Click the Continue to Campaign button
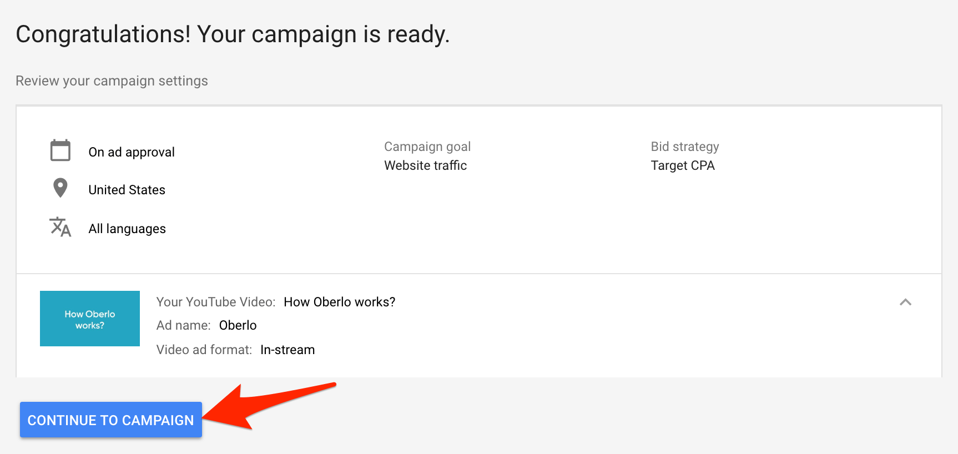The height and width of the screenshot is (454, 958). [111, 420]
